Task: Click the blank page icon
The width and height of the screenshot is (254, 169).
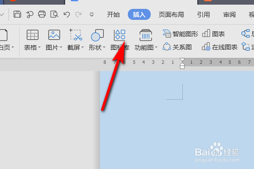Action: [3, 35]
